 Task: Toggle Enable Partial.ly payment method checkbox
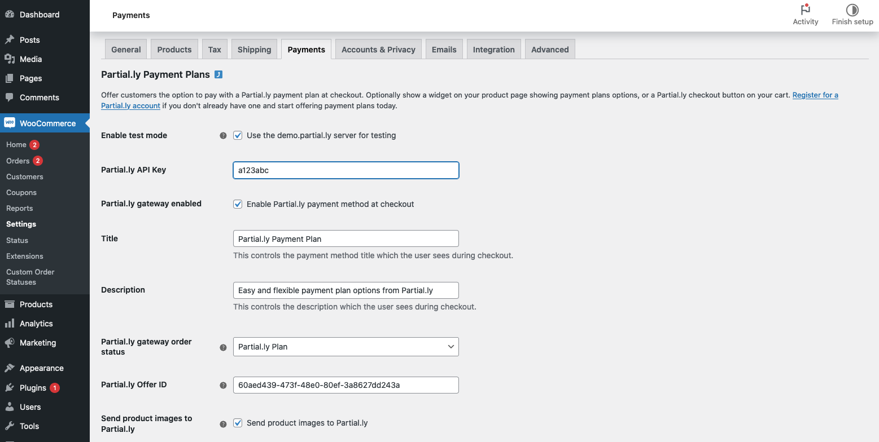click(238, 204)
